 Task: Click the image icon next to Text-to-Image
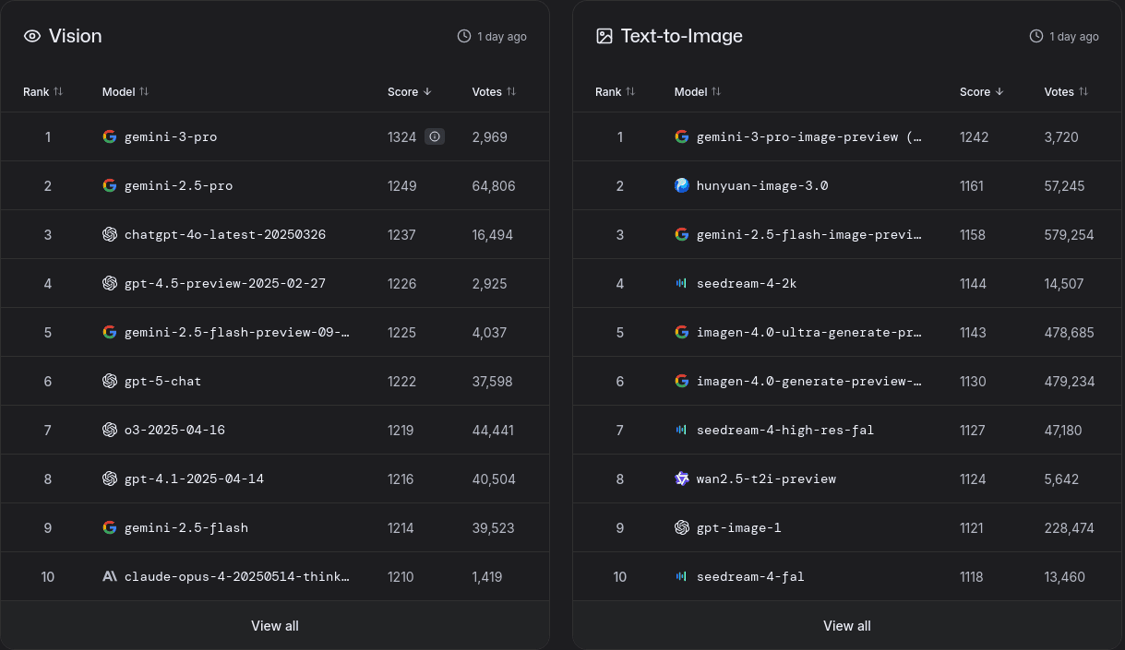(604, 36)
